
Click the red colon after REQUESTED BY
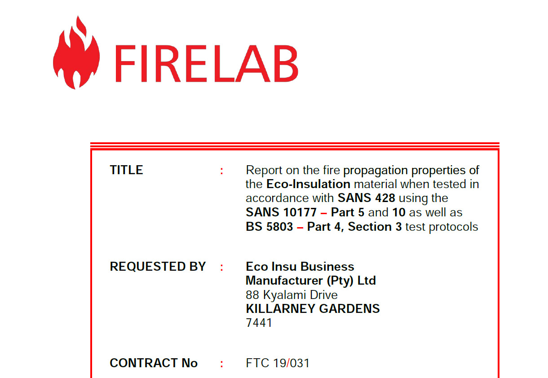222,268
